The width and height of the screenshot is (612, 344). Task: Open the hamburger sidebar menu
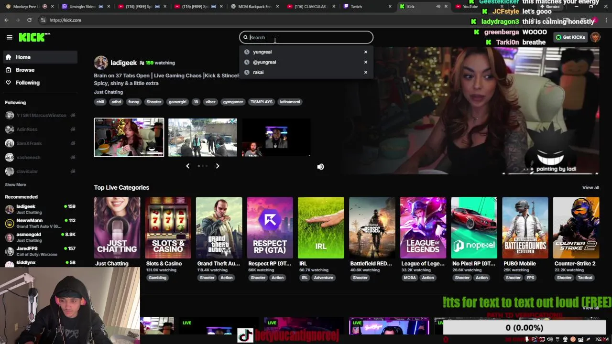point(10,37)
